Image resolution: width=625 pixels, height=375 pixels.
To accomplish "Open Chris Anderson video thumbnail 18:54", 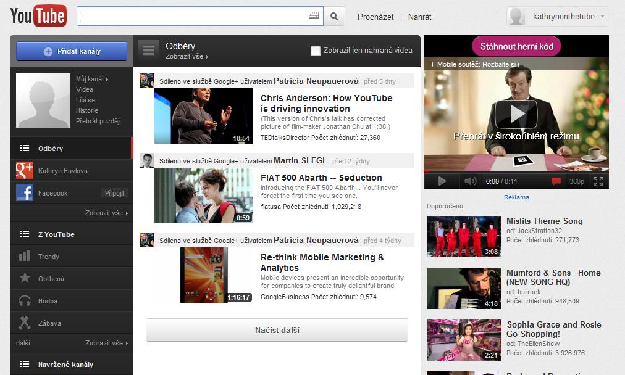I will coord(204,116).
